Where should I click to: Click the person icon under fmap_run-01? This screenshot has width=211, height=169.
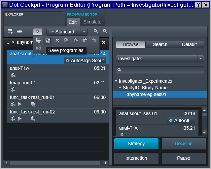coord(13,90)
